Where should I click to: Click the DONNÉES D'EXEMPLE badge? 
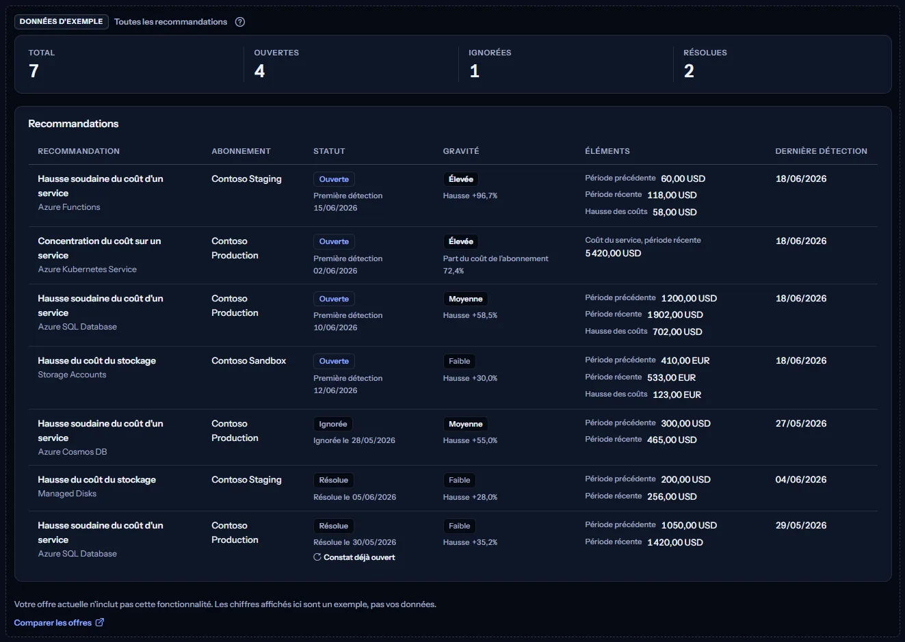click(62, 22)
